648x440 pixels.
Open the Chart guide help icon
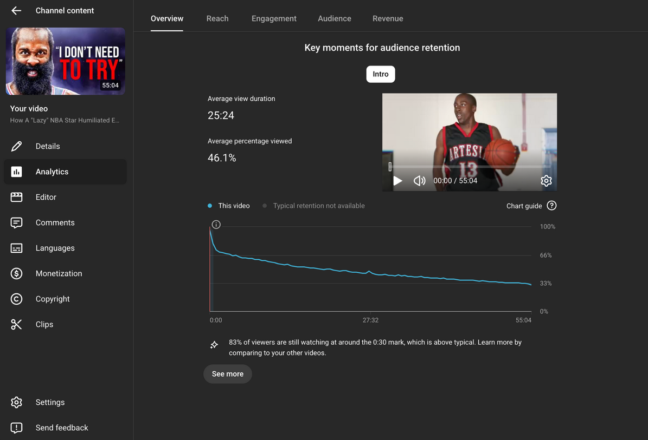pyautogui.click(x=551, y=205)
